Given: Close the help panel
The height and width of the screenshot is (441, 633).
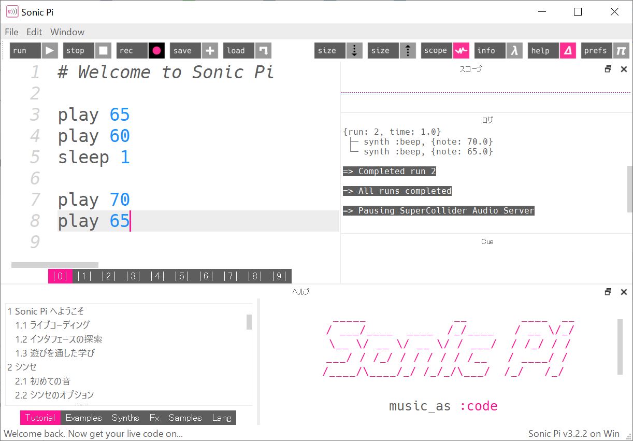Looking at the screenshot, I should [624, 292].
